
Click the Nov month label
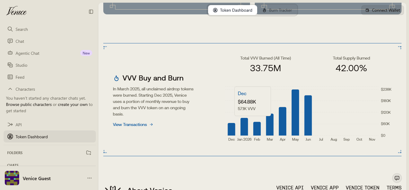point(372,139)
